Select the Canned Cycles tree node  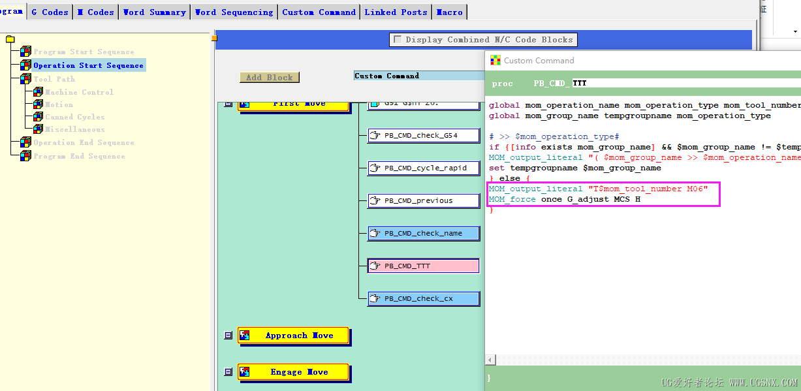(x=75, y=117)
